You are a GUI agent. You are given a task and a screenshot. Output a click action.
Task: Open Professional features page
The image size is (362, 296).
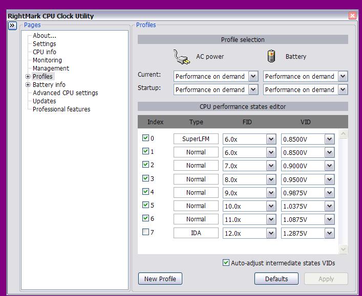[61, 109]
